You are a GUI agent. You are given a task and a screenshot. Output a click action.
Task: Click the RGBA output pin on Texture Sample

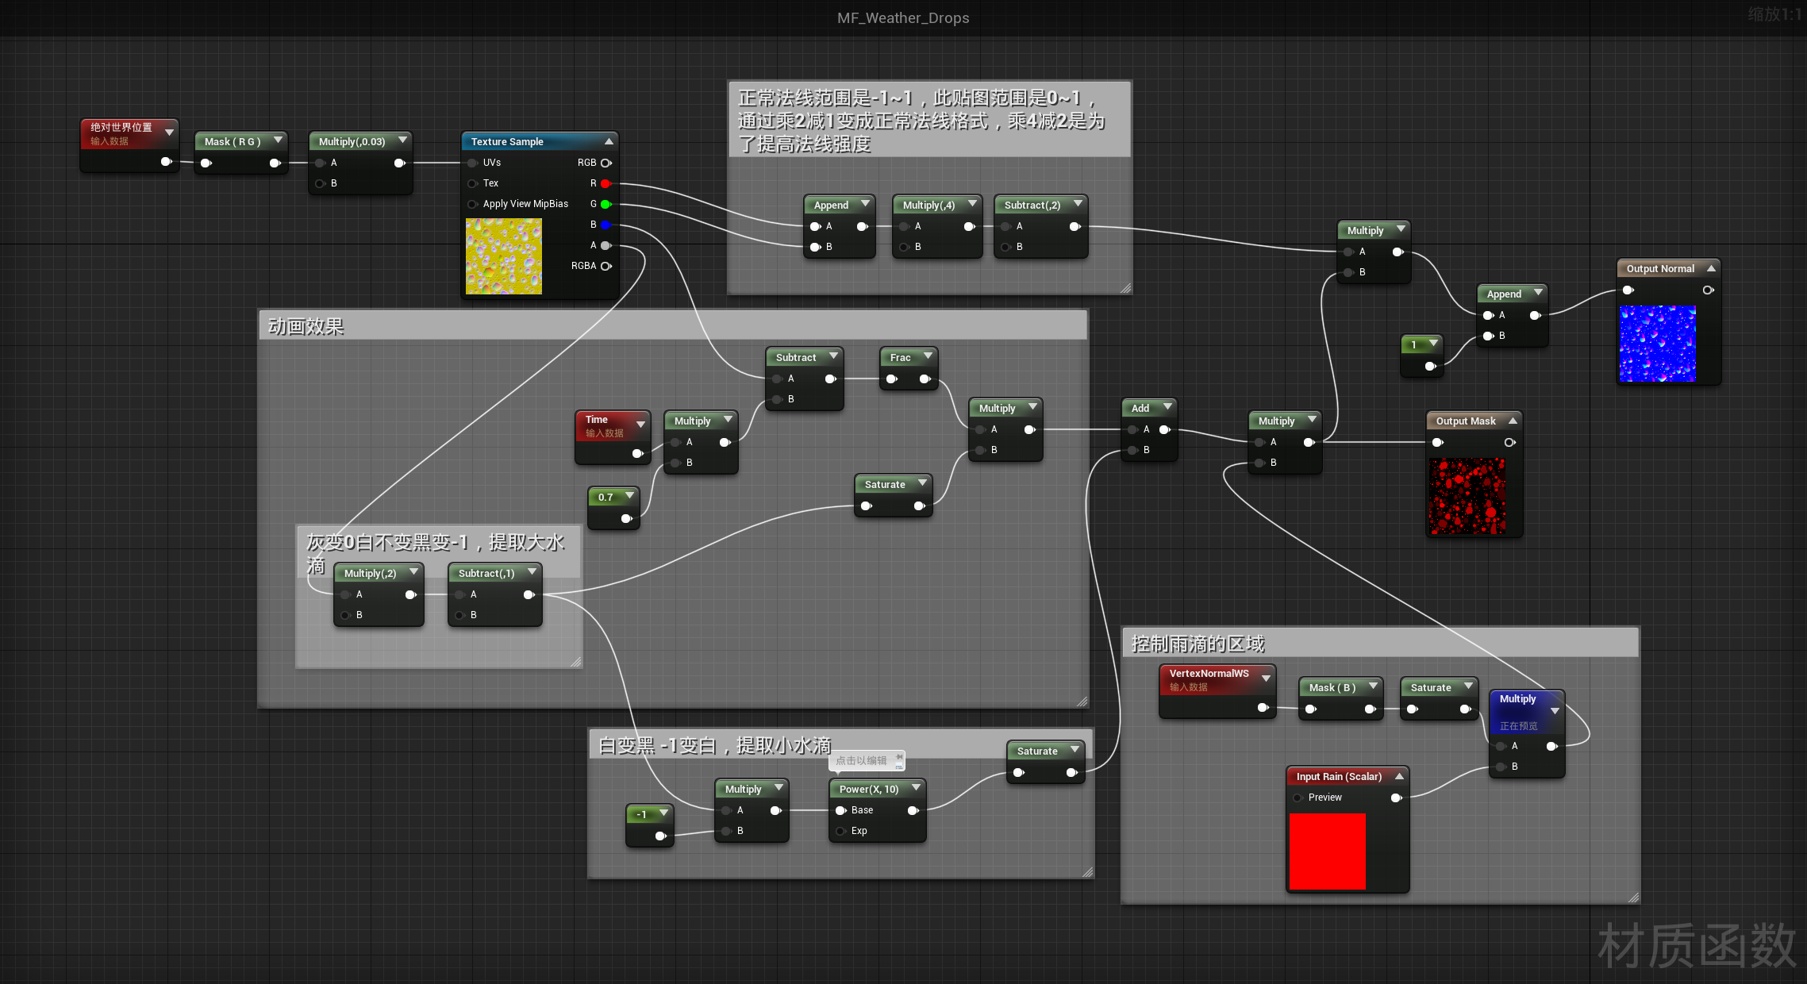click(x=606, y=266)
